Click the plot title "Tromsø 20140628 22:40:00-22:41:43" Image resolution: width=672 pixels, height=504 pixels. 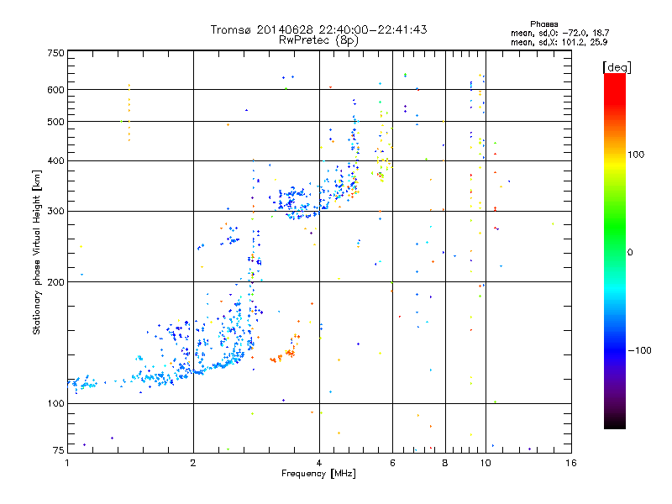318,29
